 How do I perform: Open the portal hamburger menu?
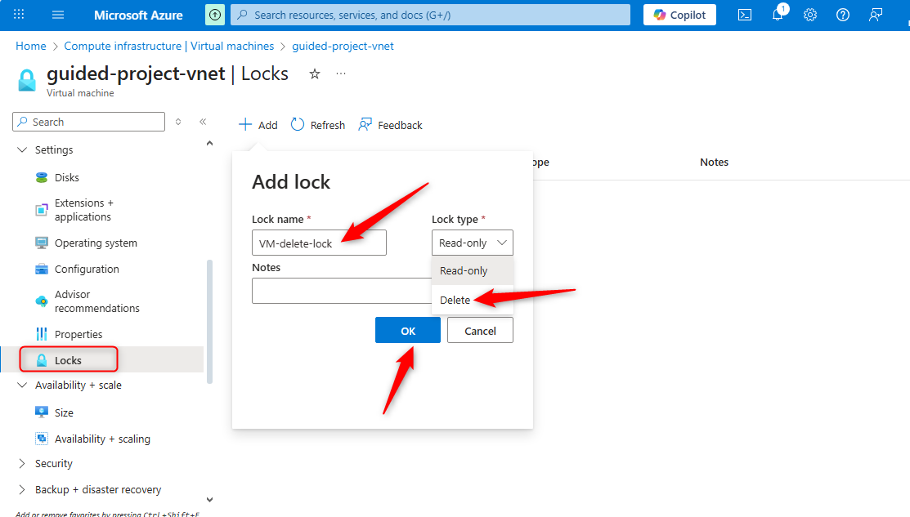point(58,15)
